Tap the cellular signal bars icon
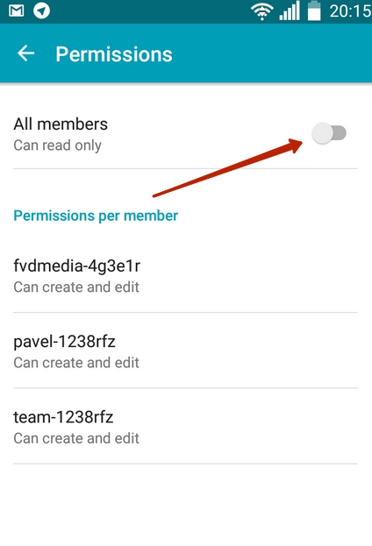 [x=290, y=11]
